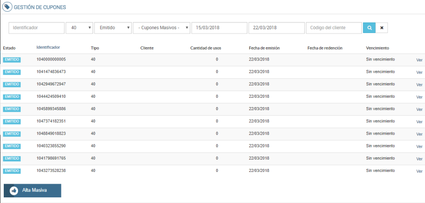The height and width of the screenshot is (203, 425).
Task: Focus the Identificador search field
Action: click(36, 28)
